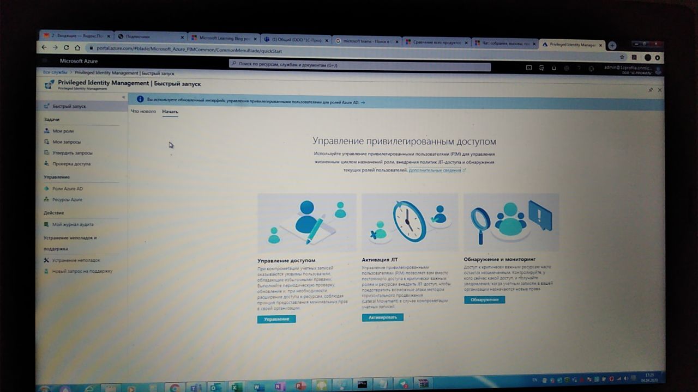Pin the blade with the pin icon
Viewport: 698px width, 392px height.
point(650,90)
